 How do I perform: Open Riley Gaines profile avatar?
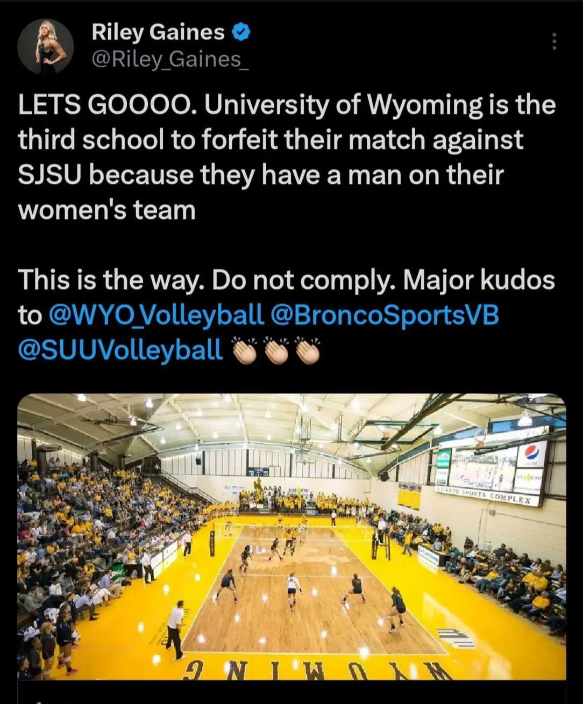pos(45,46)
